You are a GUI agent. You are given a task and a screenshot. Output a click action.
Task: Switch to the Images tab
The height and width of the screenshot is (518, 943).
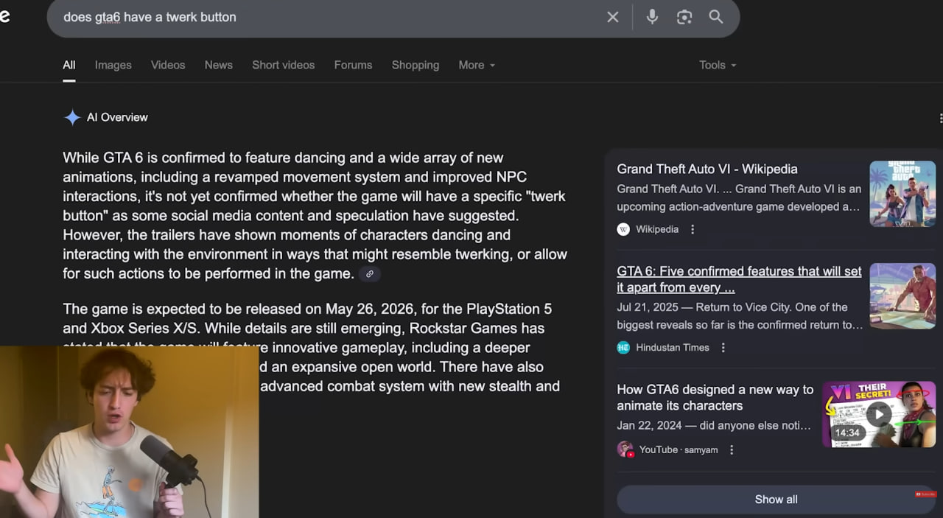coord(113,65)
